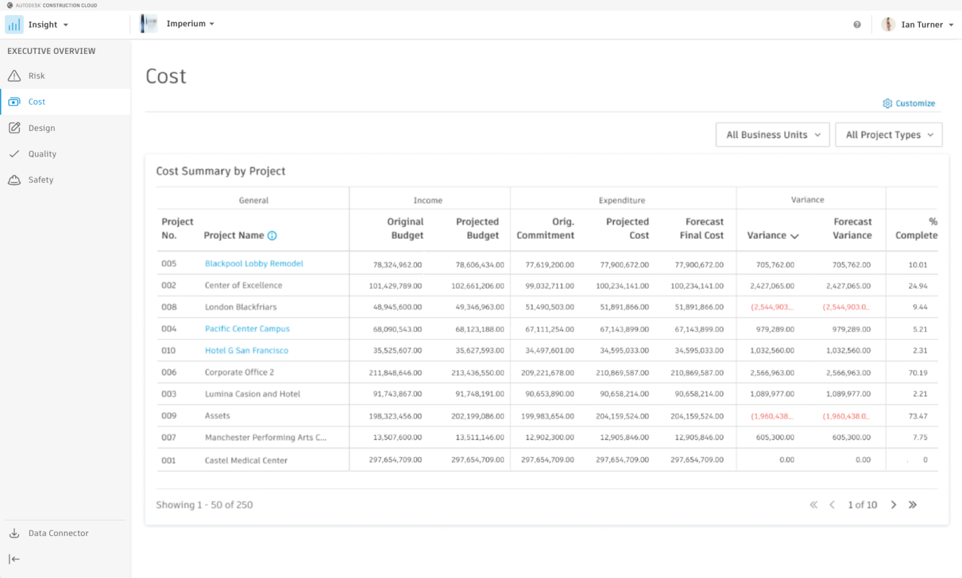The height and width of the screenshot is (578, 962).
Task: Click the Corporate Office 2 project name
Action: pos(239,372)
